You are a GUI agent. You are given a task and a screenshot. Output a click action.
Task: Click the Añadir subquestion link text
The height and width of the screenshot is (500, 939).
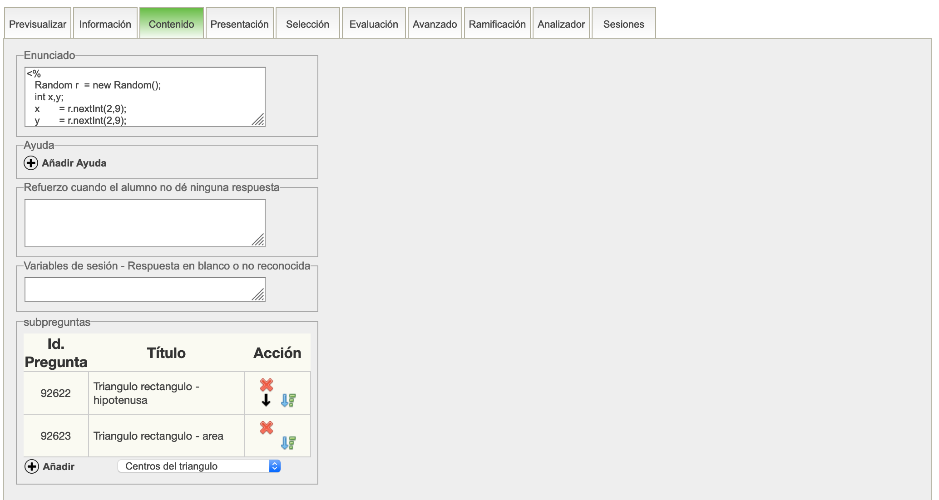[59, 466]
